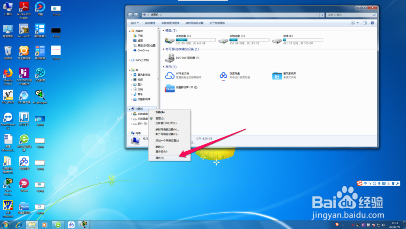Expand the WPS云文档 tree node

point(130,60)
